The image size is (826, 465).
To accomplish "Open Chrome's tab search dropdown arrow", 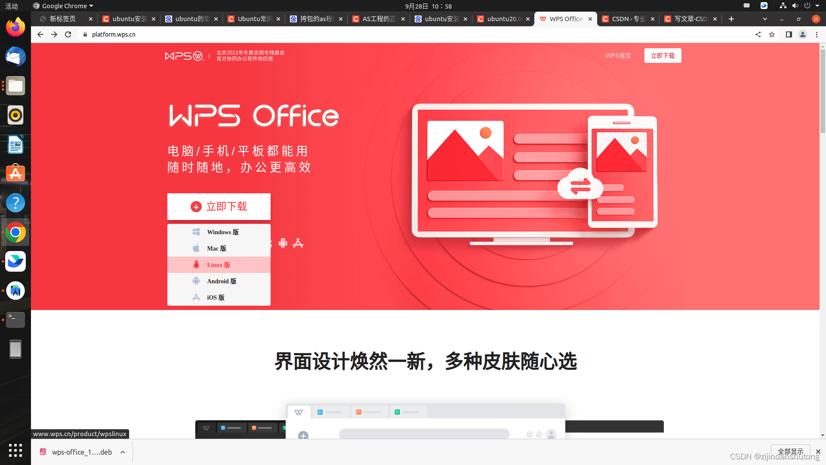I will click(765, 19).
